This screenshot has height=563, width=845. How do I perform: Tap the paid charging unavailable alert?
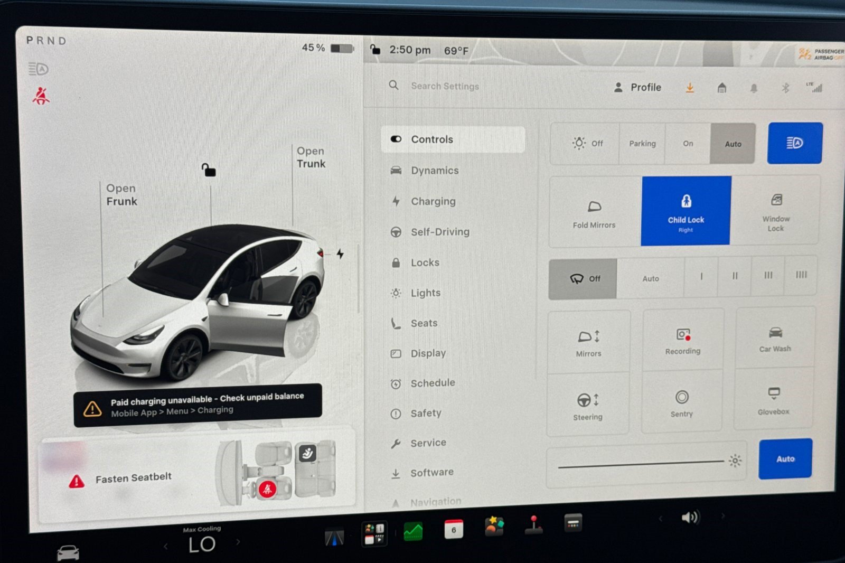198,405
